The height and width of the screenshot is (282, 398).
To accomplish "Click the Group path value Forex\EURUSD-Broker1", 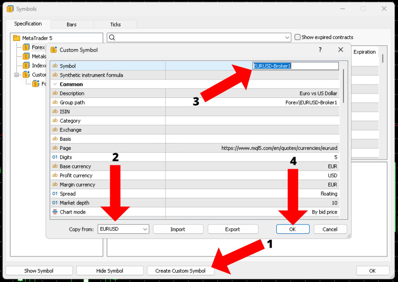I will pyautogui.click(x=311, y=102).
